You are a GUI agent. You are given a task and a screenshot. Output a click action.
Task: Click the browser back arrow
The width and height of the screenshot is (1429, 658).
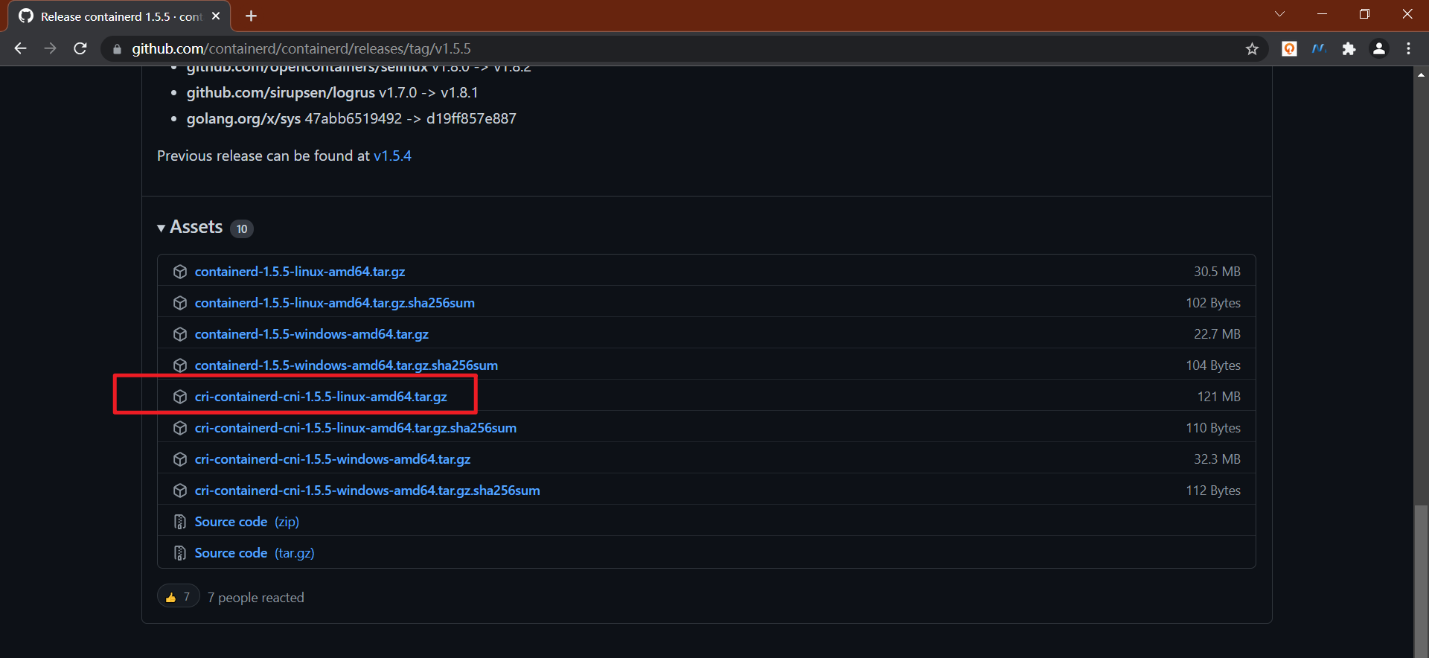point(20,48)
